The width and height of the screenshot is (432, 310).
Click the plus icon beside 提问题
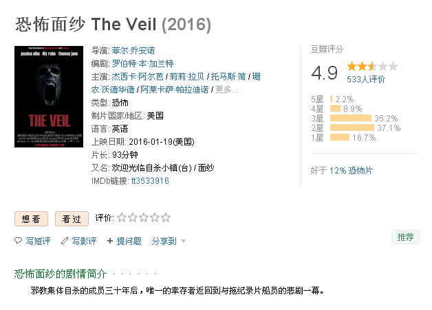point(110,241)
